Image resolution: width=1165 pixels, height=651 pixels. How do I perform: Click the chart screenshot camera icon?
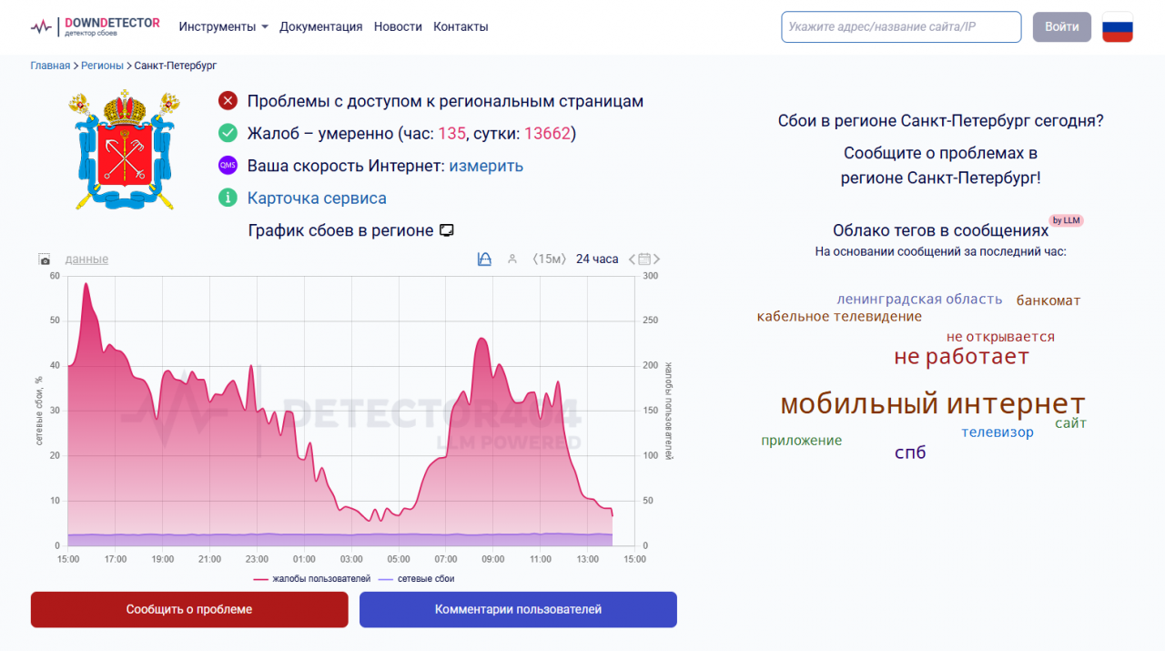(45, 260)
